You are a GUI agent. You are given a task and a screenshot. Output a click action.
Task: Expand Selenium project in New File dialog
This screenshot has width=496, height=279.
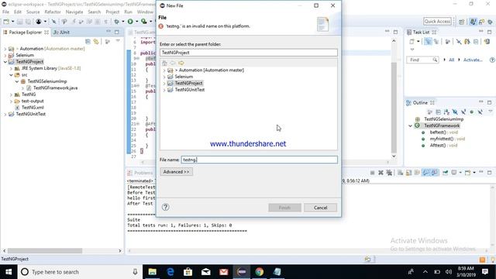(x=164, y=77)
